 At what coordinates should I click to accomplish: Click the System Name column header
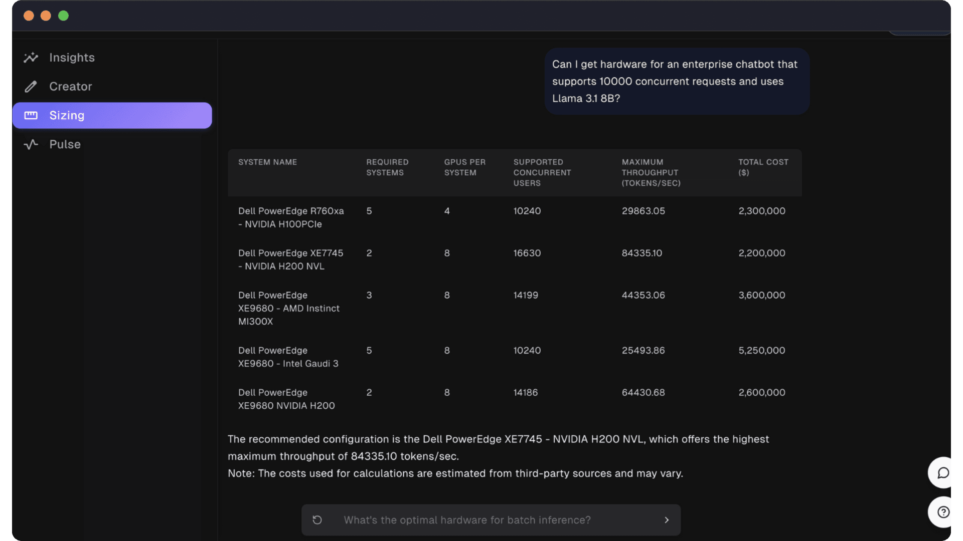click(x=267, y=162)
